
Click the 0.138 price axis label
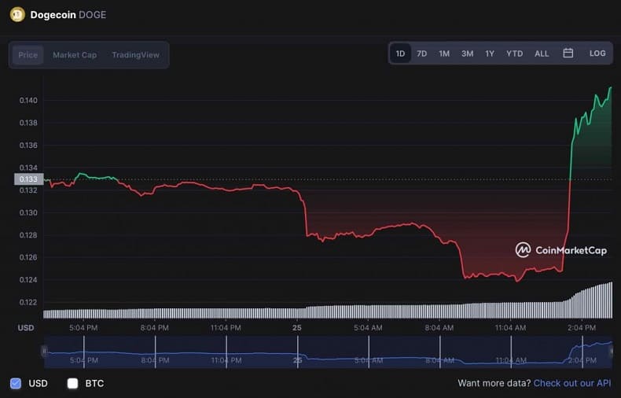[28, 123]
